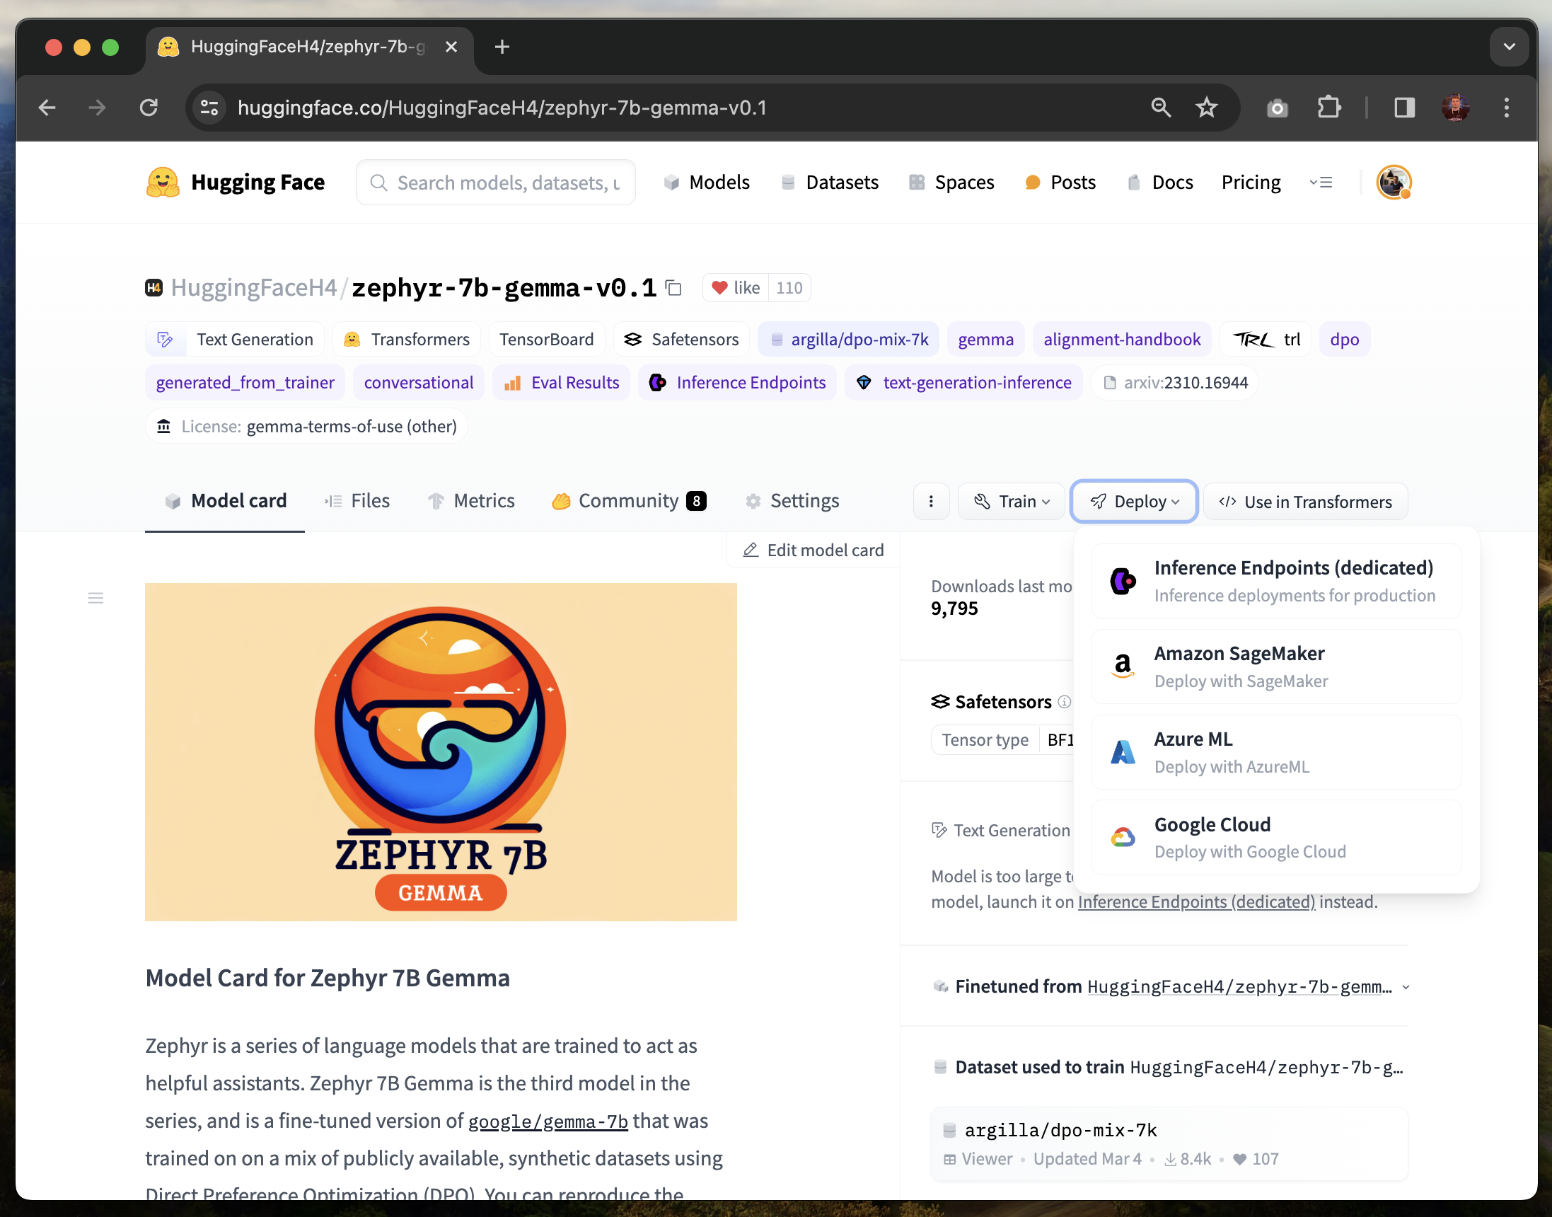This screenshot has width=1552, height=1217.
Task: Open google/gemma-7b link
Action: point(548,1121)
